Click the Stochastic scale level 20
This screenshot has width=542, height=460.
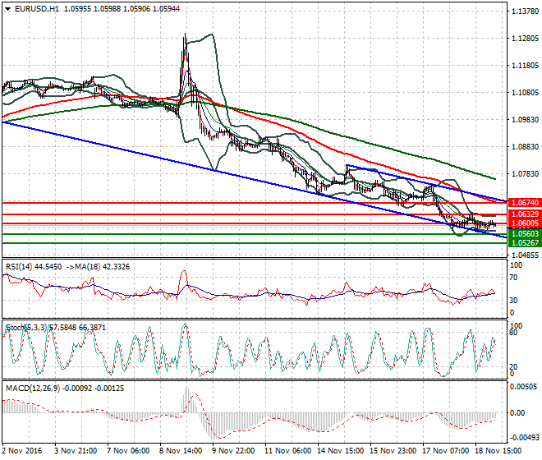click(513, 366)
